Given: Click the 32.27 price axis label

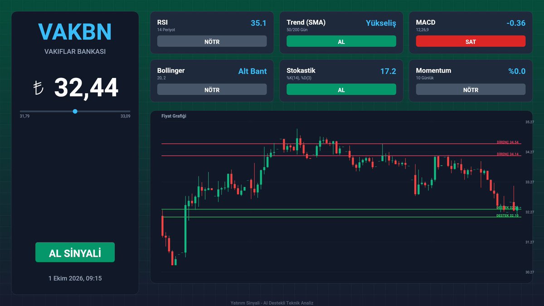Looking at the screenshot, I should tap(530, 212).
